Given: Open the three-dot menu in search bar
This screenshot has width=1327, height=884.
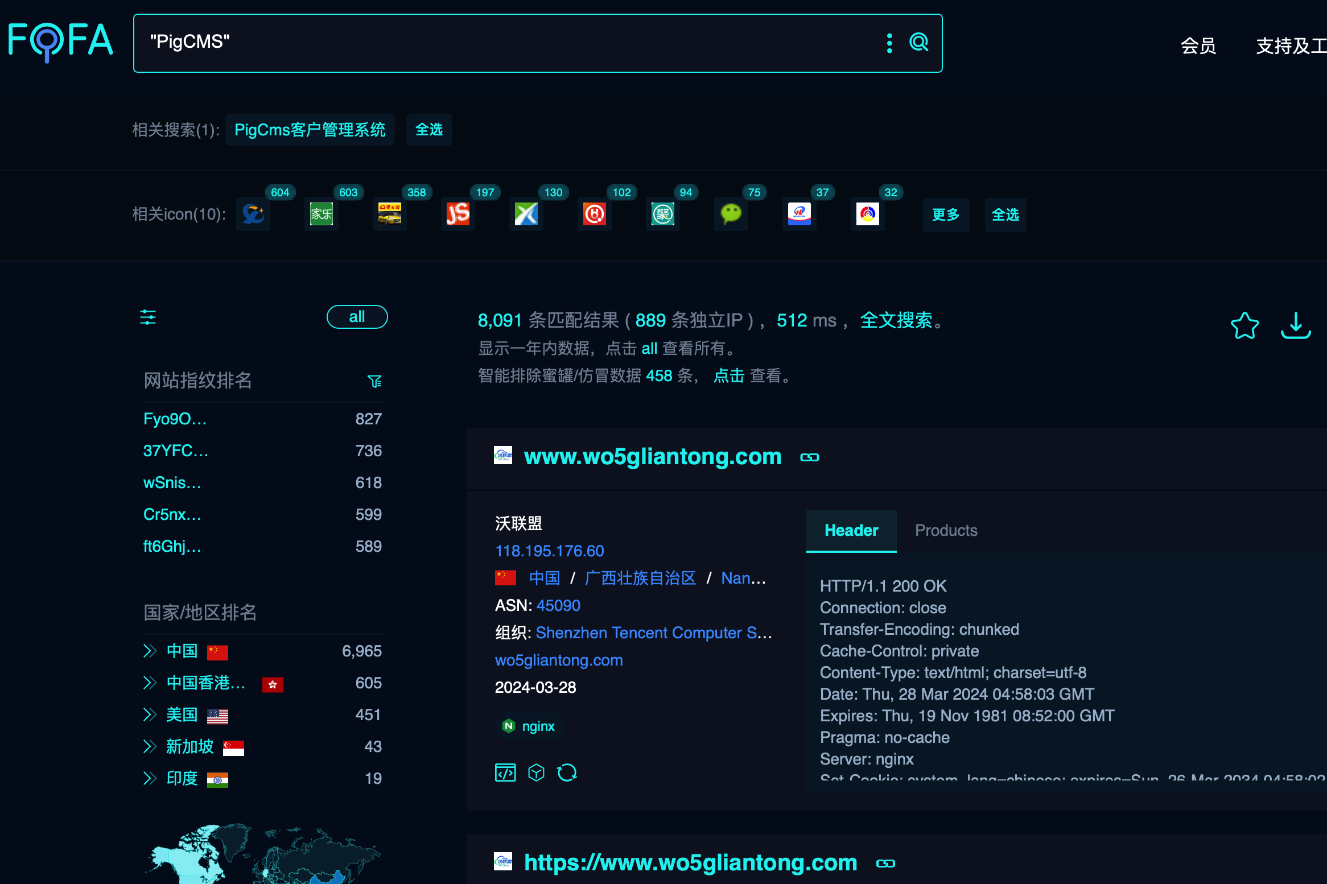Looking at the screenshot, I should click(889, 42).
